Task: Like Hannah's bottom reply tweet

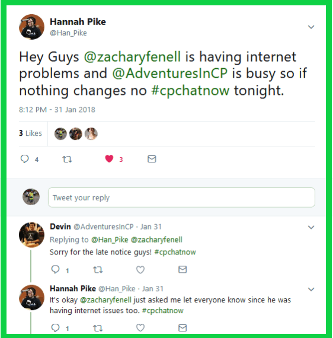Action: (140, 328)
